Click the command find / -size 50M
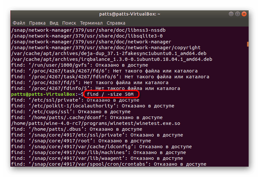This screenshot has height=177, width=259. [x=110, y=94]
